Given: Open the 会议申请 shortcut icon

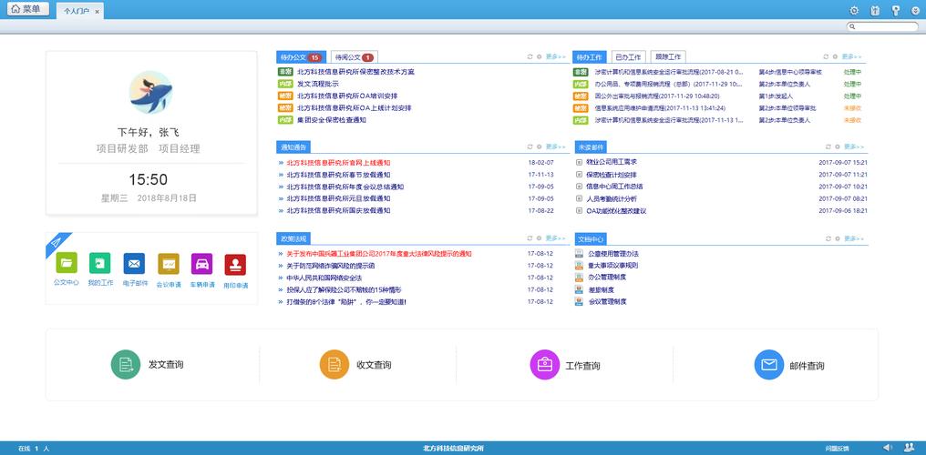Looking at the screenshot, I should coord(169,264).
